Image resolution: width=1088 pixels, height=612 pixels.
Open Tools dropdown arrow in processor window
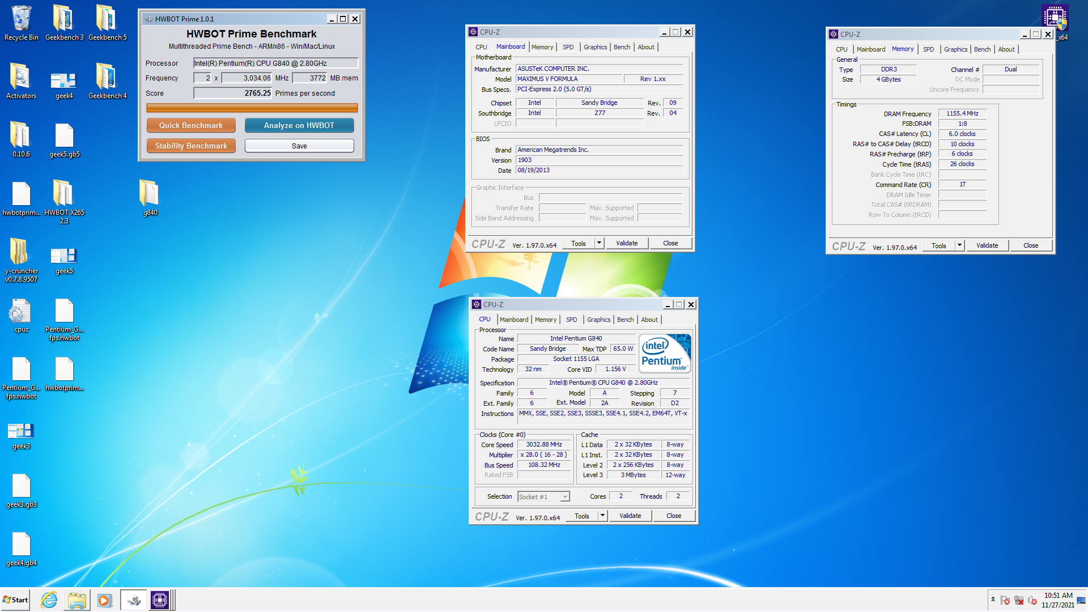(602, 516)
